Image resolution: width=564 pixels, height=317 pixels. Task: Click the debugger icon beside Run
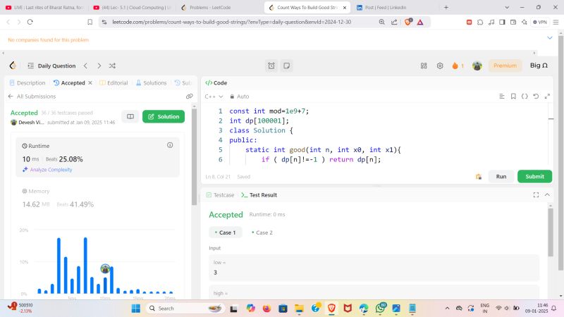click(x=479, y=177)
